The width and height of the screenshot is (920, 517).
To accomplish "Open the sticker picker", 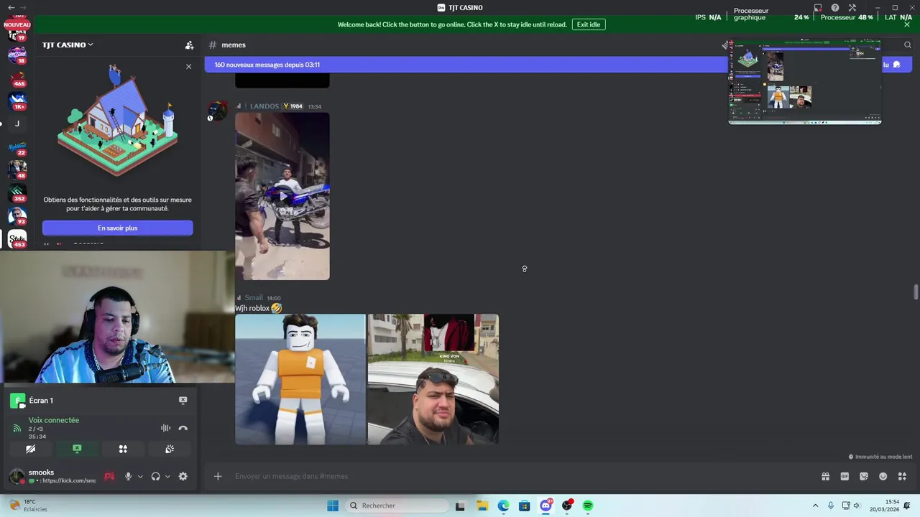I will [864, 476].
